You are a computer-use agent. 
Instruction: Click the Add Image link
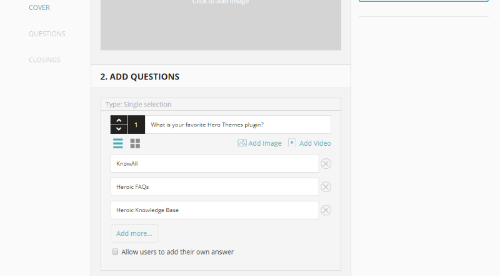[x=265, y=143]
